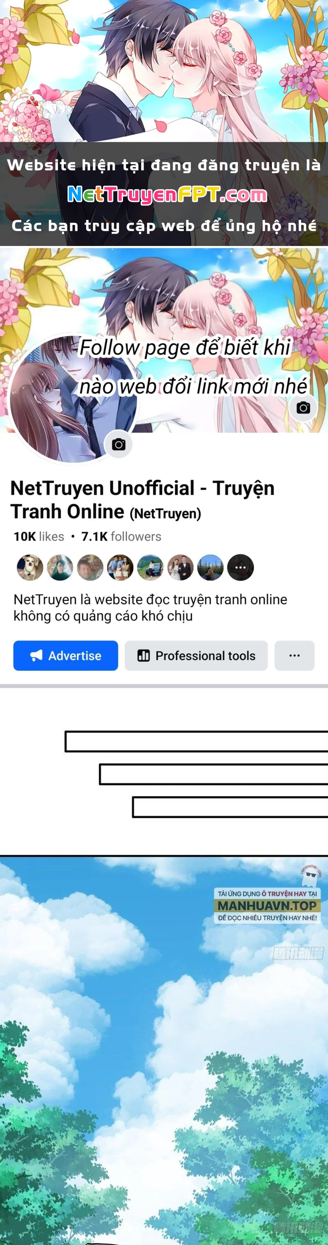Open the round profile picture

click(73, 398)
